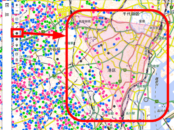This screenshot has height=130, width=174.
Task: Click the route 3 shield on map
Action: 54,76
